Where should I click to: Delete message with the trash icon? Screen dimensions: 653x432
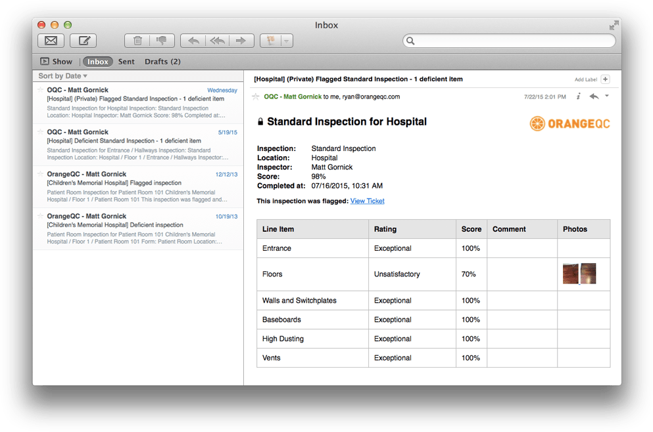137,41
